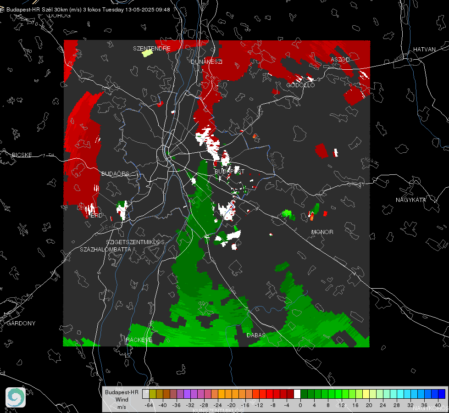
Task: Click the swirl logo icon at bottom-left
Action: click(16, 397)
